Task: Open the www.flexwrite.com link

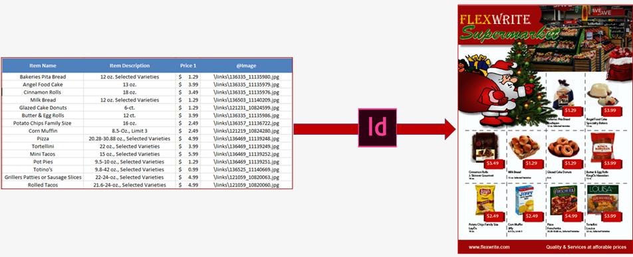Action: point(489,246)
